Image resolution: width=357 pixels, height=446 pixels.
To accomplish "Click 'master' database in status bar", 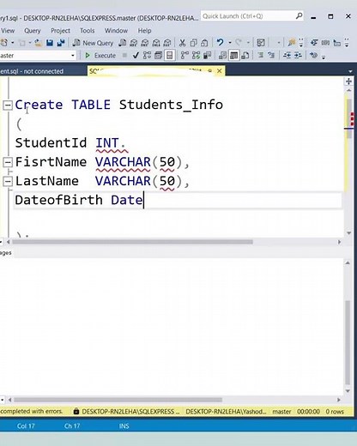I will point(281,412).
